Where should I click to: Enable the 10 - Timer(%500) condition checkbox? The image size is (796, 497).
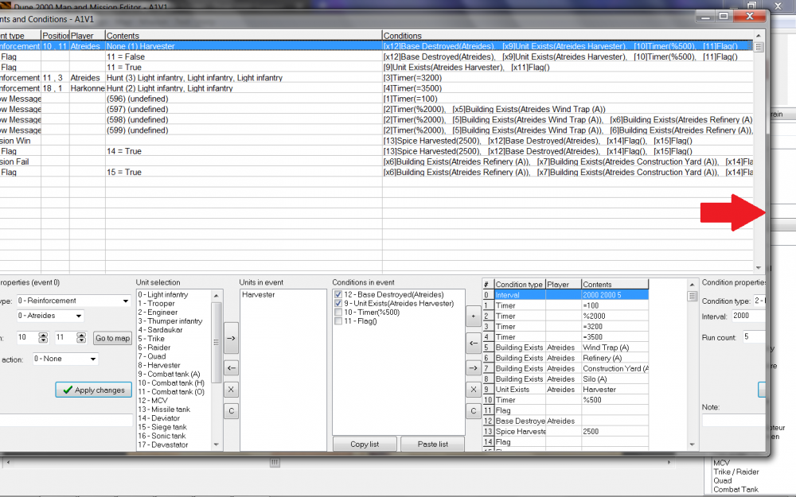339,313
